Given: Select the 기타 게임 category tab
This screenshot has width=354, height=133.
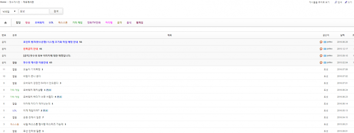Looking at the screenshot, I should pos(78,23).
